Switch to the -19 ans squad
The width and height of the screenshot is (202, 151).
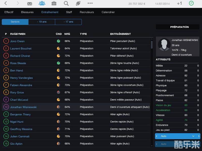click(x=42, y=22)
